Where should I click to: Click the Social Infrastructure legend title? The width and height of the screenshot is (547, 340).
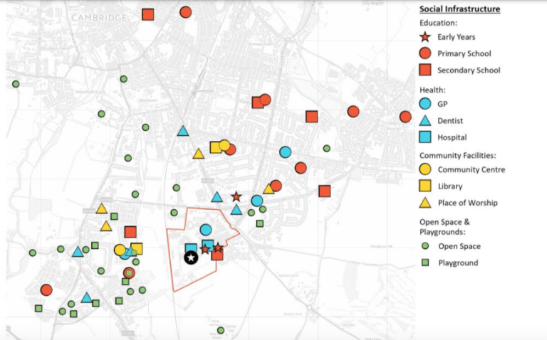click(459, 9)
